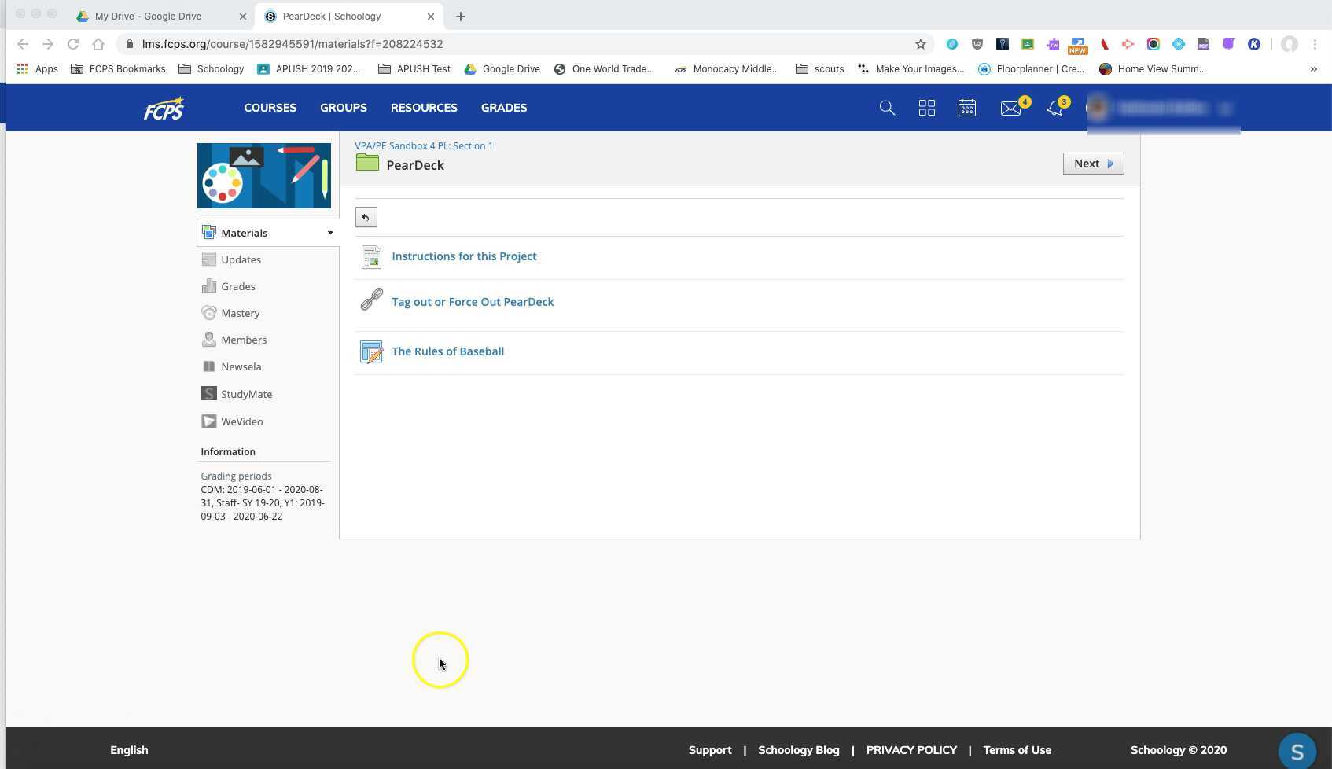Image resolution: width=1332 pixels, height=769 pixels.
Task: Open the calendar icon in header
Action: pyautogui.click(x=967, y=108)
